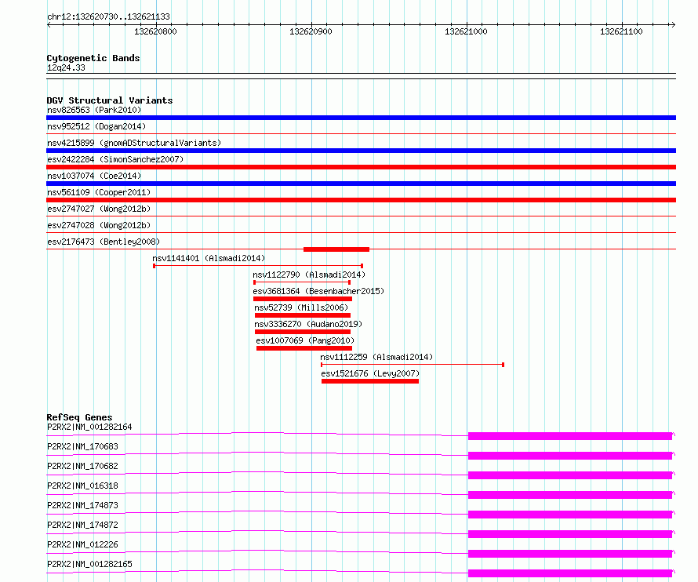Select the blue bar under nsv826563 (Park2010)
The height and width of the screenshot is (582, 698).
click(x=361, y=118)
